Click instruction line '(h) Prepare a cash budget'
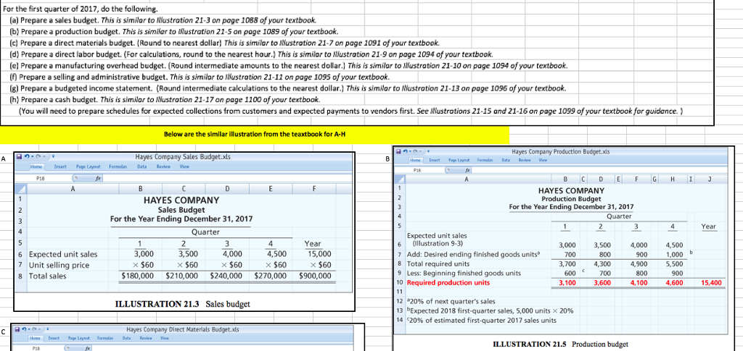 165,100
